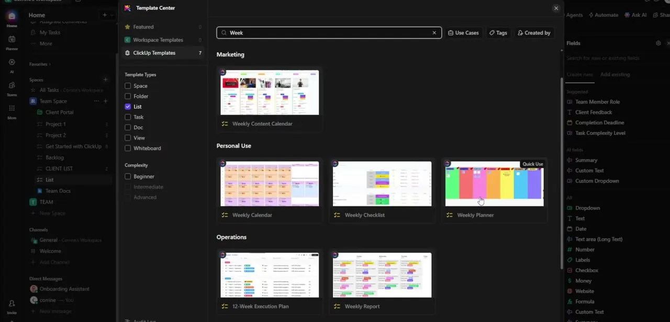Open Planner icon in left rail

tap(12, 39)
